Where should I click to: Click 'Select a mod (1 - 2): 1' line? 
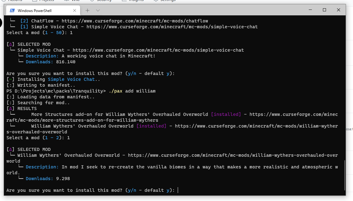pos(38,138)
